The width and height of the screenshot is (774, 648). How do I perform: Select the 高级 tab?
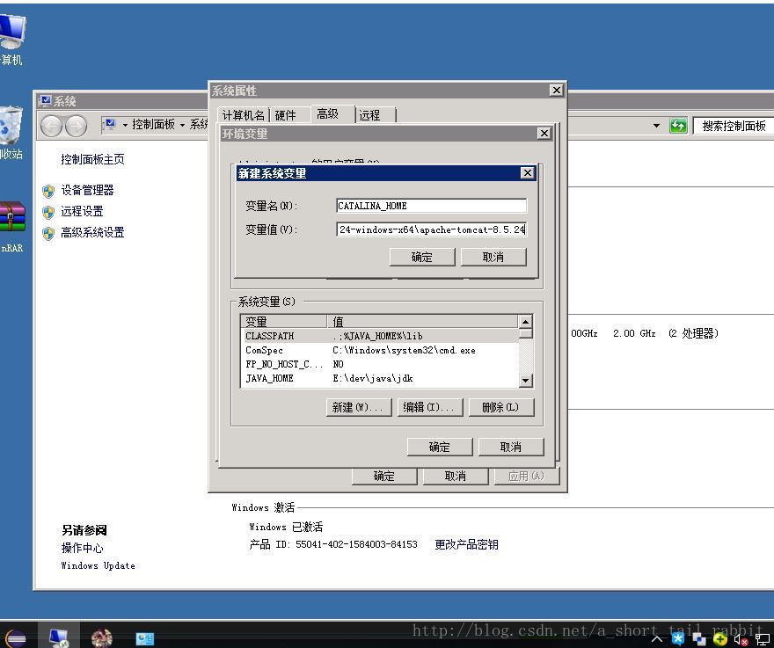tap(328, 114)
